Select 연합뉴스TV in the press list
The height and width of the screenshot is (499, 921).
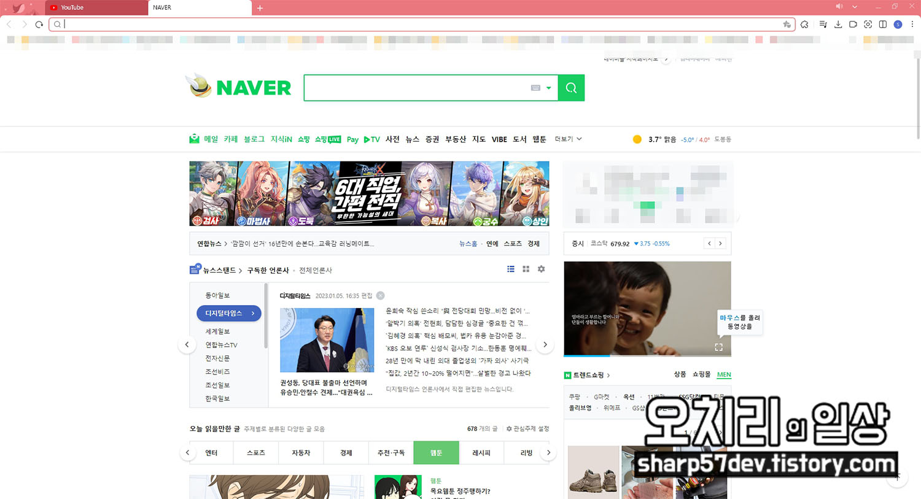(x=221, y=345)
